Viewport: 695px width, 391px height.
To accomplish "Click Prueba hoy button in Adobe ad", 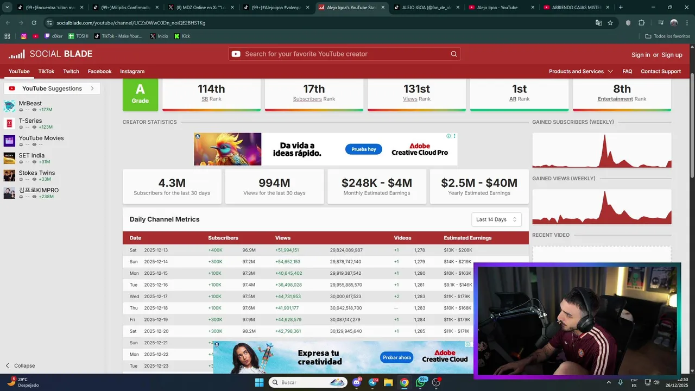I will tap(364, 149).
